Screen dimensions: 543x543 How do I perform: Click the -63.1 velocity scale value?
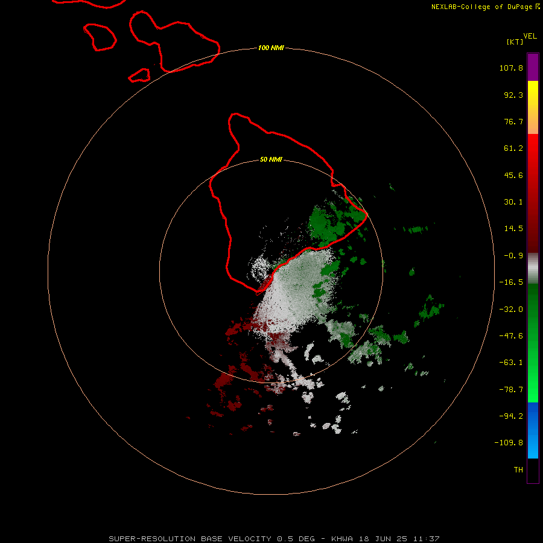511,363
